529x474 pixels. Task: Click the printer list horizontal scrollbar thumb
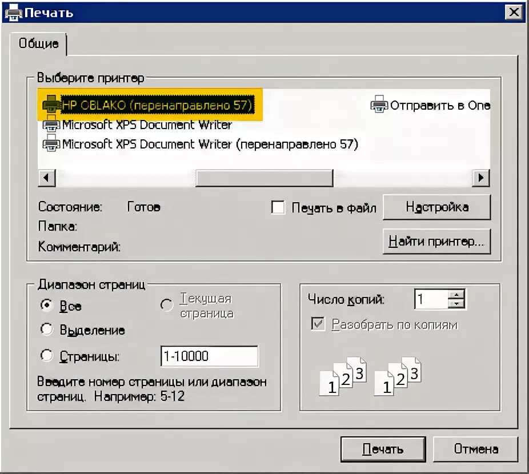[264, 178]
